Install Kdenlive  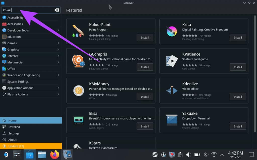238,97
